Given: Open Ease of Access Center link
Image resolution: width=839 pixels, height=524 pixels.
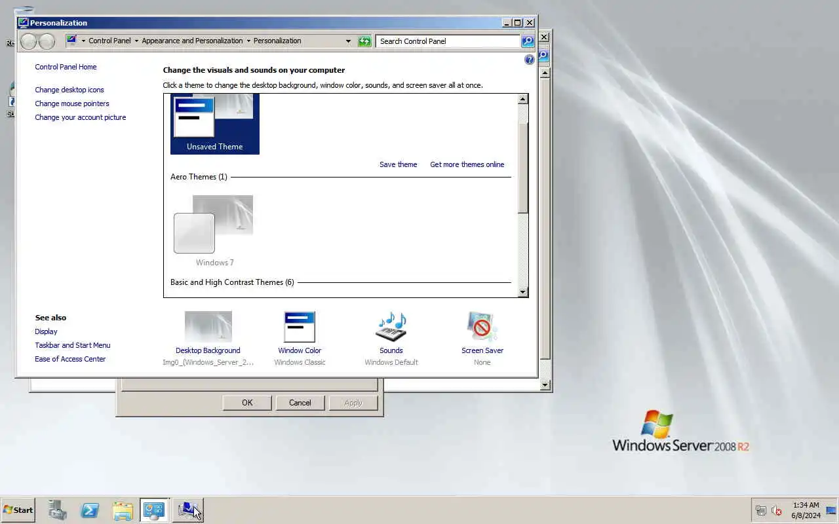Looking at the screenshot, I should (70, 359).
